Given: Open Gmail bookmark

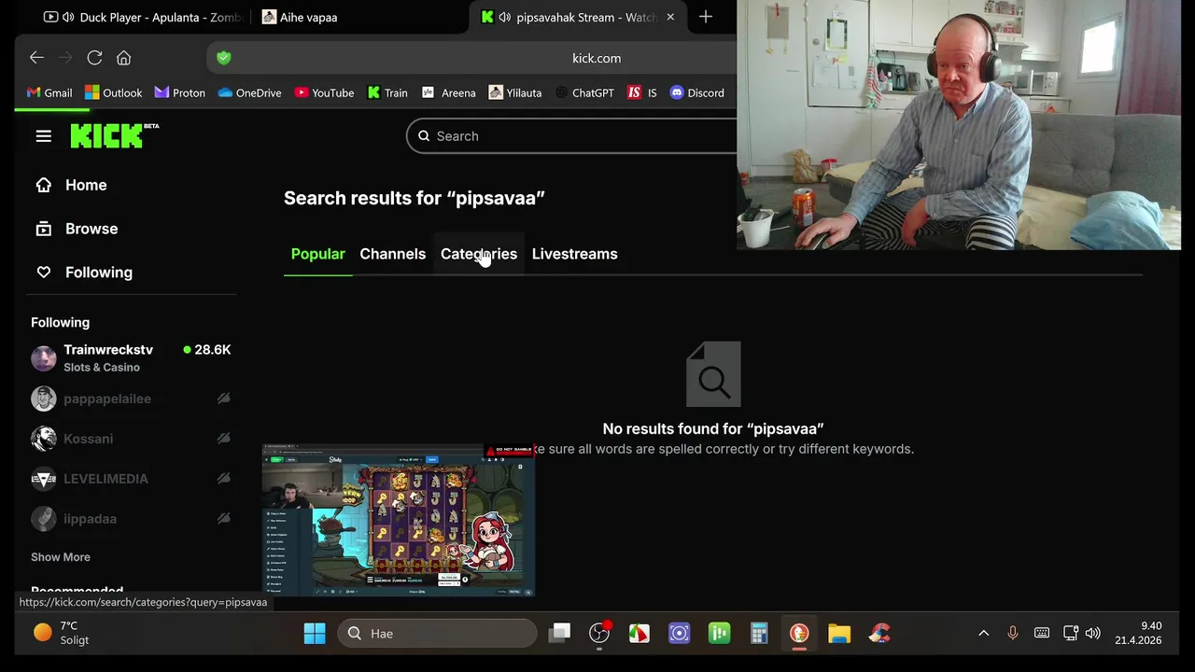Looking at the screenshot, I should 49,92.
